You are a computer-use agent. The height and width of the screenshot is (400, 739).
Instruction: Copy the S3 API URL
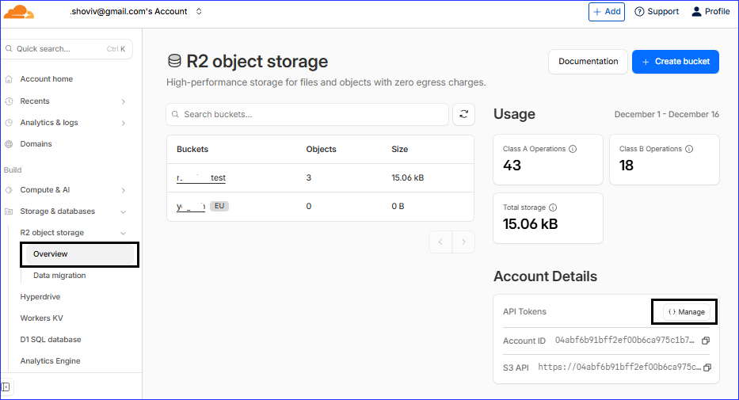pyautogui.click(x=707, y=368)
